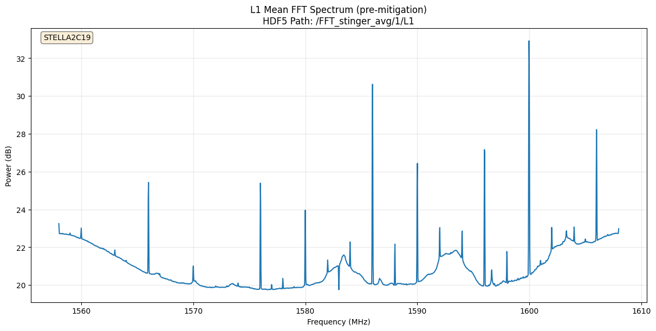Screen dimensions: 656x331
Task: Click the STELLA2C19 annotation box
Action: pyautogui.click(x=67, y=37)
